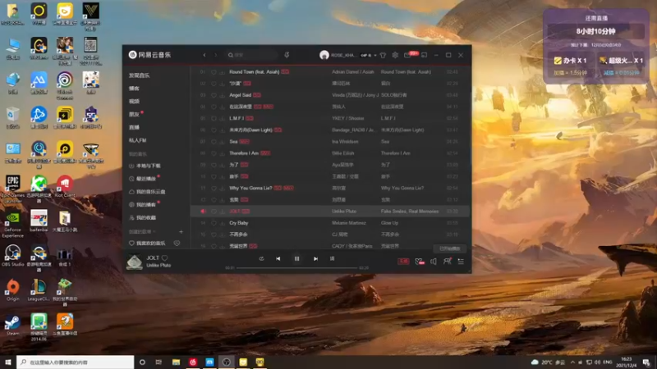
Task: Pause the currently playing song JOLT
Action: tap(296, 259)
